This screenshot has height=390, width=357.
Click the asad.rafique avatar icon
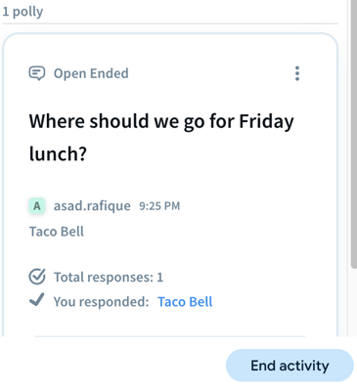tap(37, 206)
